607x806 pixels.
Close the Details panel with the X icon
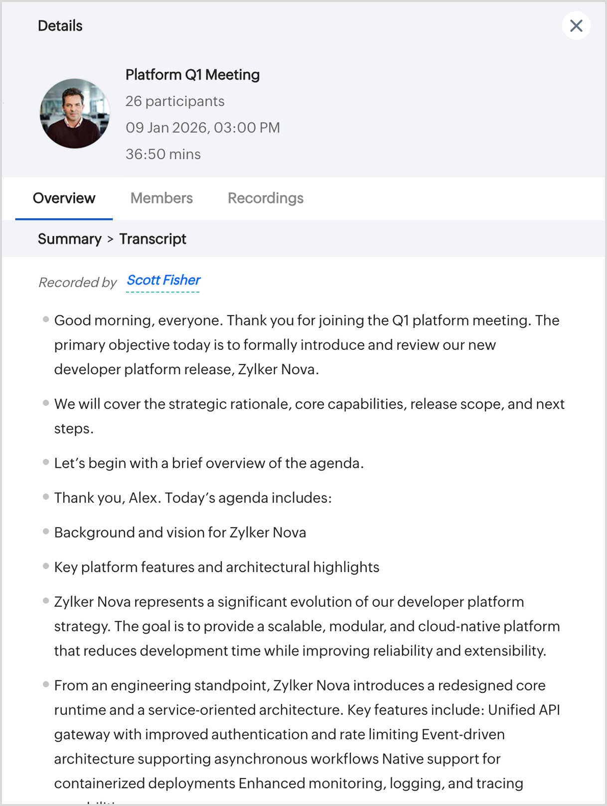[x=576, y=26]
